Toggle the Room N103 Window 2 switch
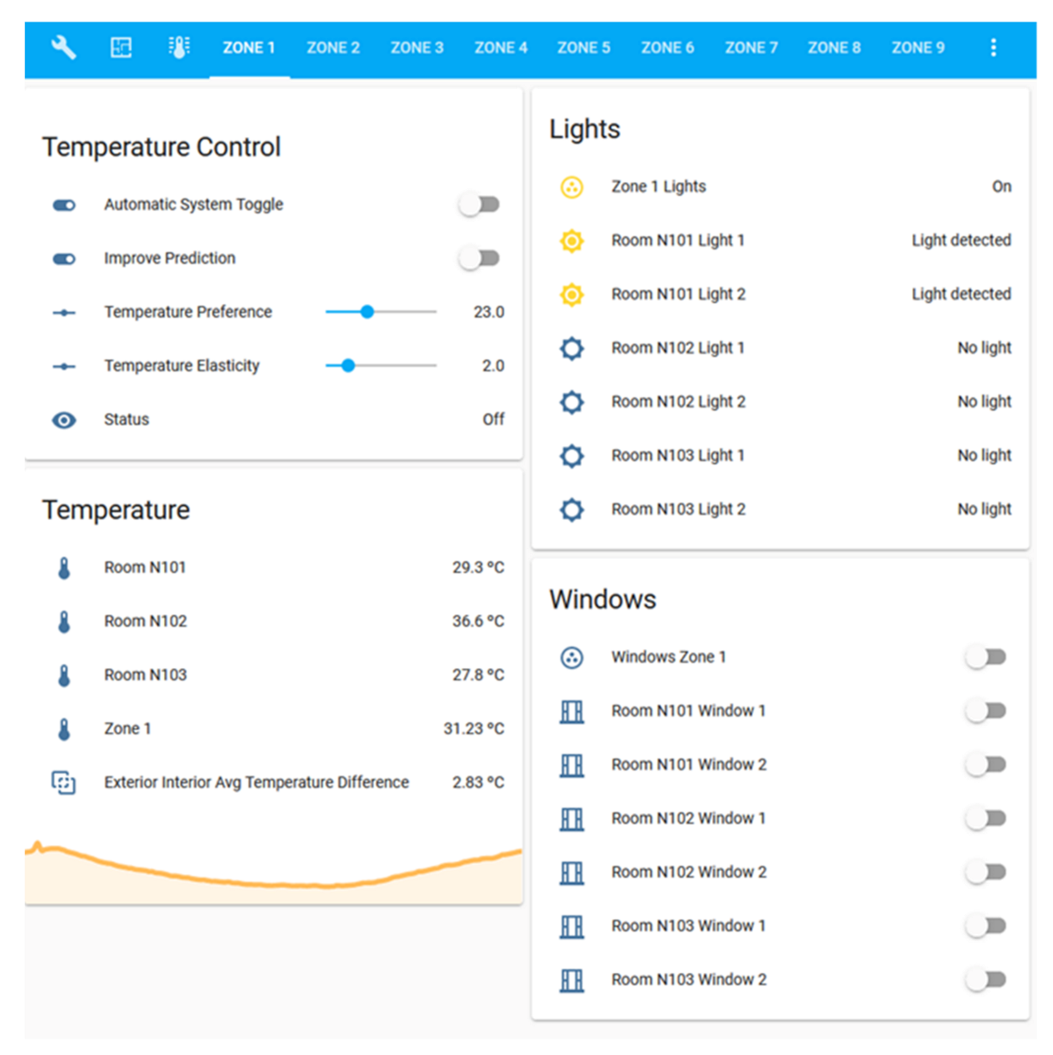Screen dimensions: 1053x1055 click(x=986, y=980)
